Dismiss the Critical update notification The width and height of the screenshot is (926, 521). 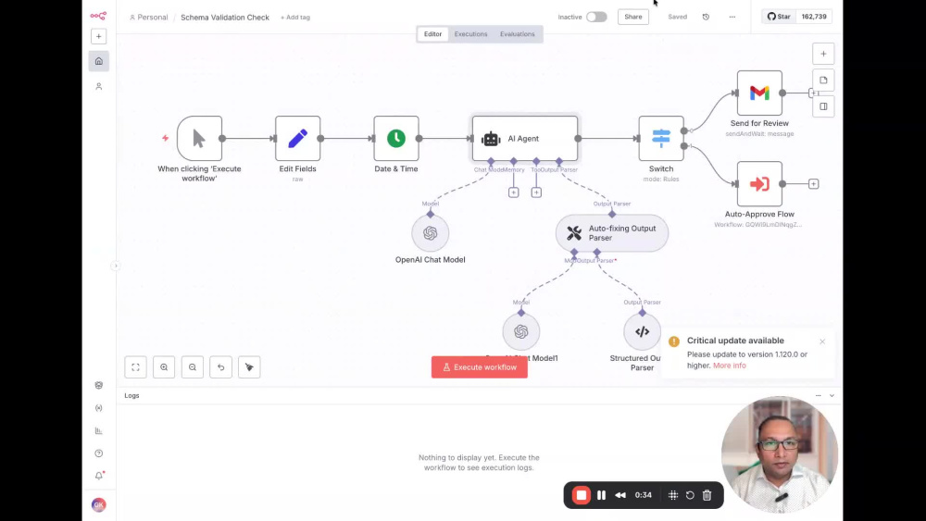point(822,341)
